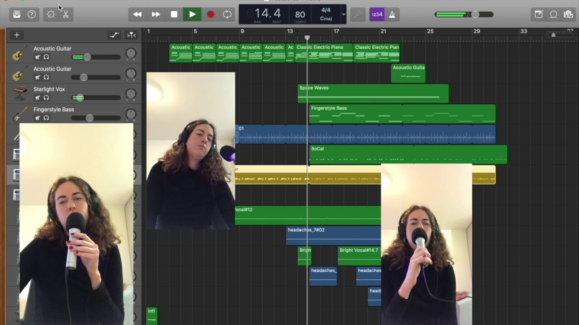Click the playhead marker in the ruler
The image size is (579, 325).
click(x=307, y=37)
